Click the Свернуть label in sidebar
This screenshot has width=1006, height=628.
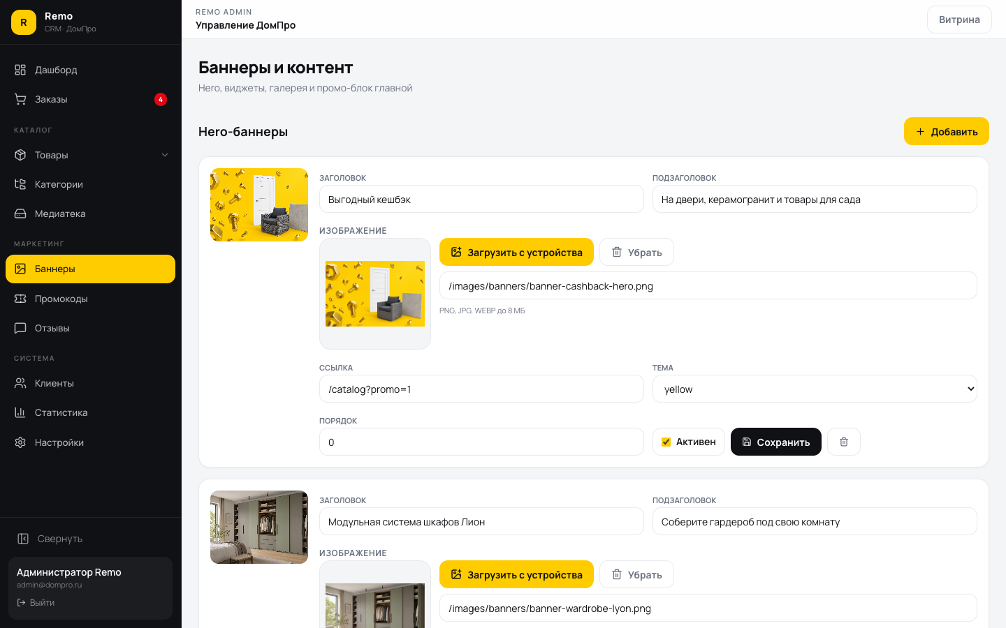point(60,539)
